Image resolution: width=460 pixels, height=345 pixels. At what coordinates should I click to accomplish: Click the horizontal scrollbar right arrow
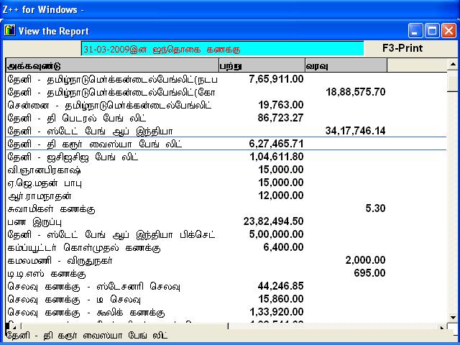point(442,326)
